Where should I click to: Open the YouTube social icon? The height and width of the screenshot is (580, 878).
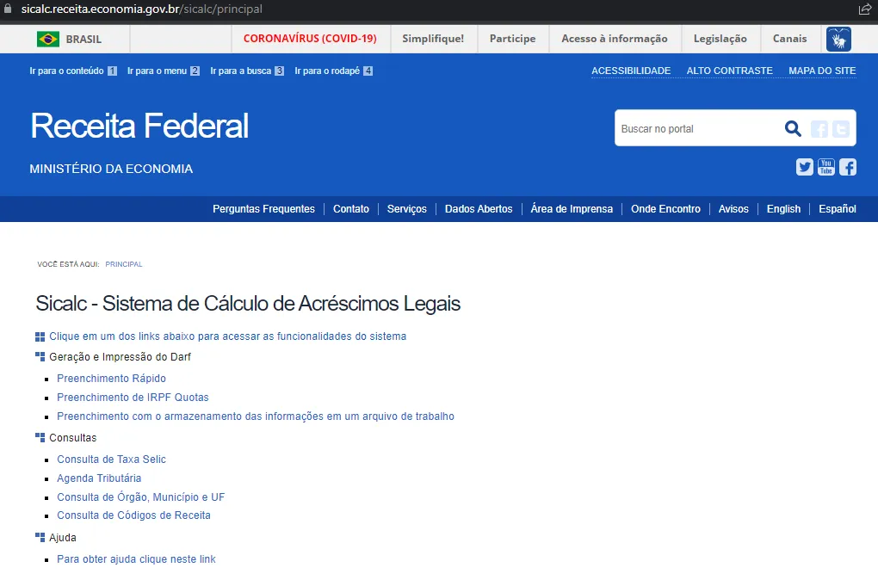tap(826, 167)
